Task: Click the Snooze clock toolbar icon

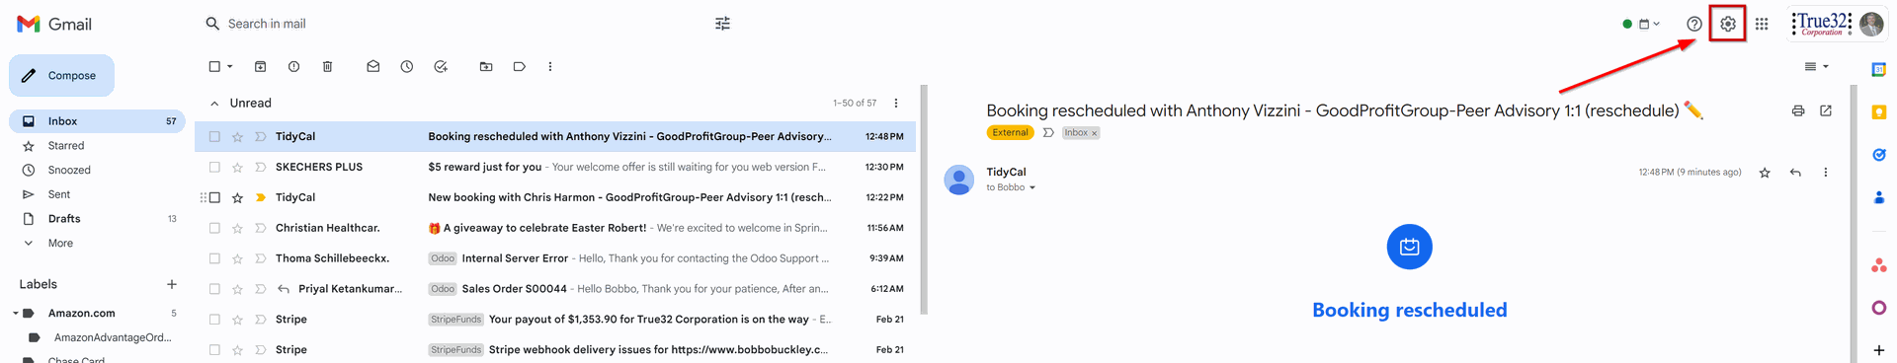Action: pos(406,66)
